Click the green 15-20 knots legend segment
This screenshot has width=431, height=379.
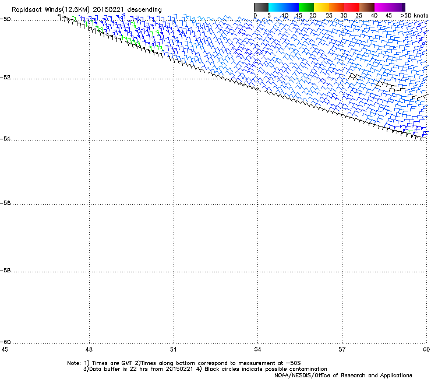[306, 7]
